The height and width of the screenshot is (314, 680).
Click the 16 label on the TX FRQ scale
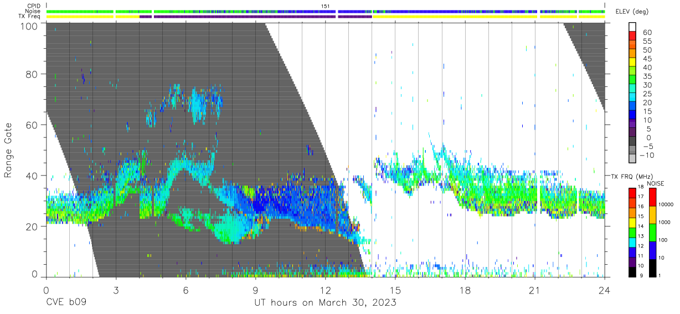click(x=641, y=207)
